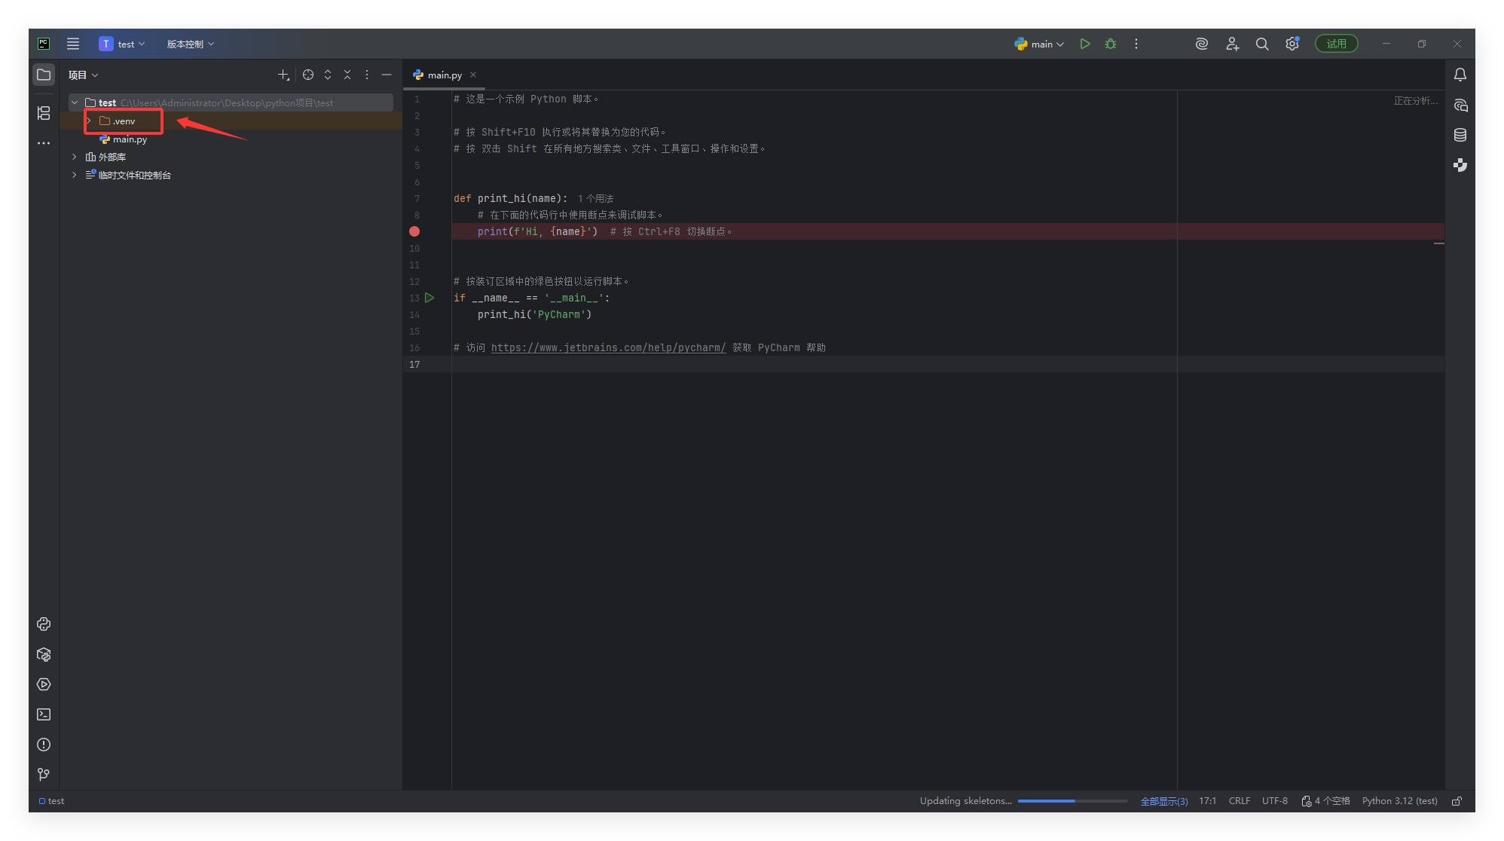Toggle the Project tool window folder icon
Viewport: 1504px width, 841px height.
pyautogui.click(x=44, y=75)
